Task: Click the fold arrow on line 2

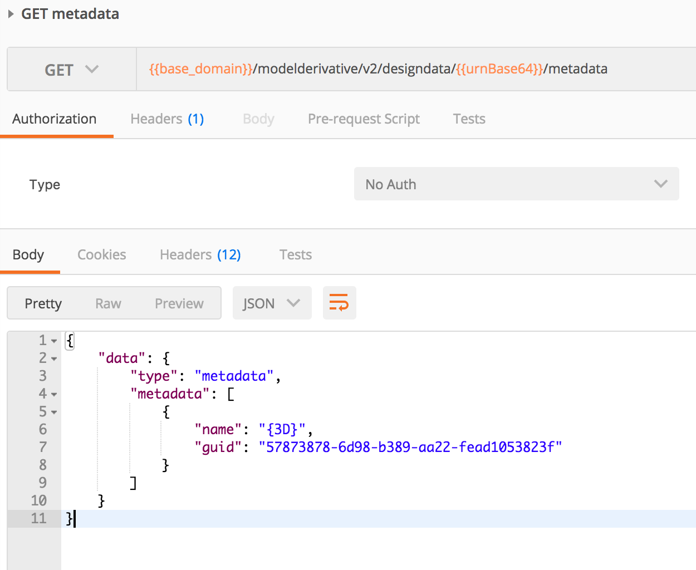Action: coord(53,358)
